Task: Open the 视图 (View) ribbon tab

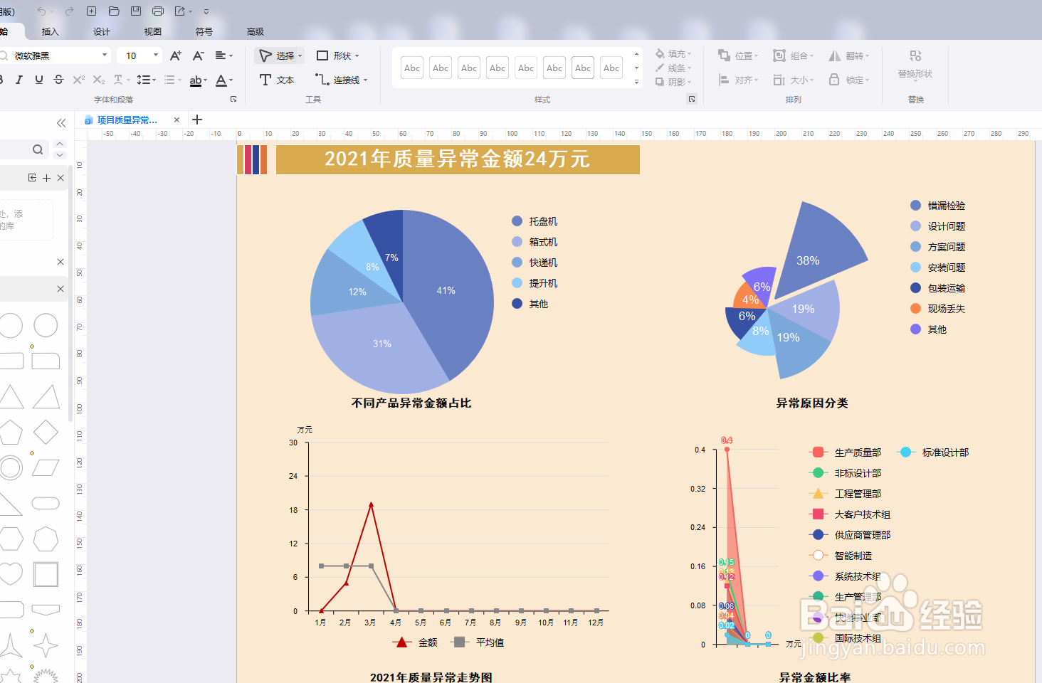Action: 152,31
